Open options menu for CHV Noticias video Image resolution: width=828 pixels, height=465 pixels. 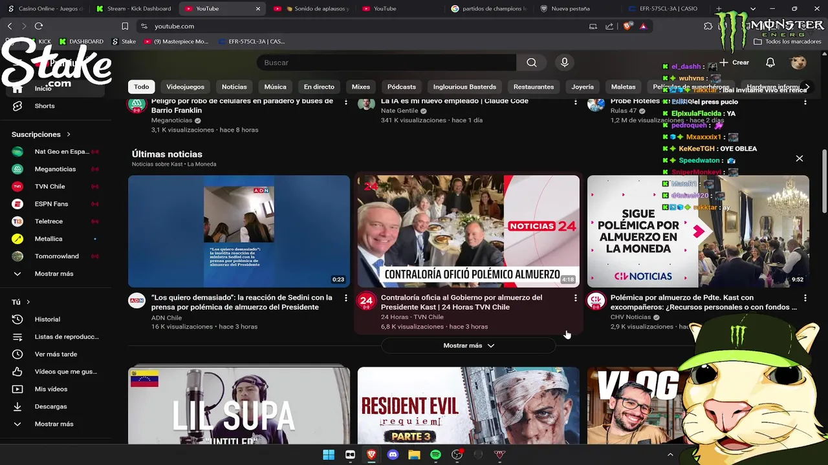[805, 298]
